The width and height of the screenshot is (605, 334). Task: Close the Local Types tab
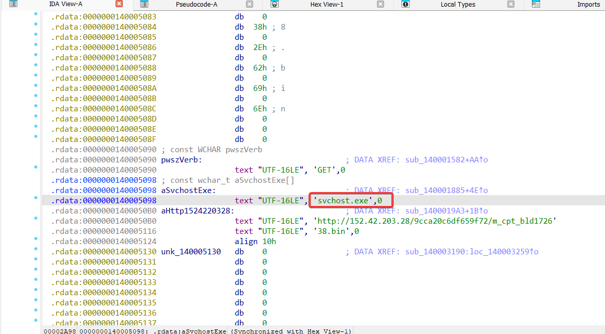[x=511, y=4]
